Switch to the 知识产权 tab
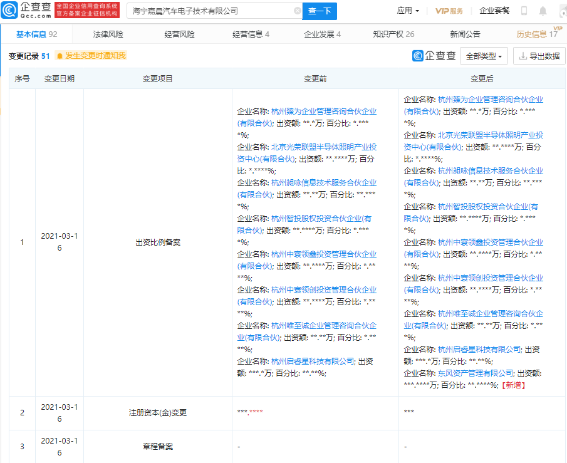 pos(393,34)
